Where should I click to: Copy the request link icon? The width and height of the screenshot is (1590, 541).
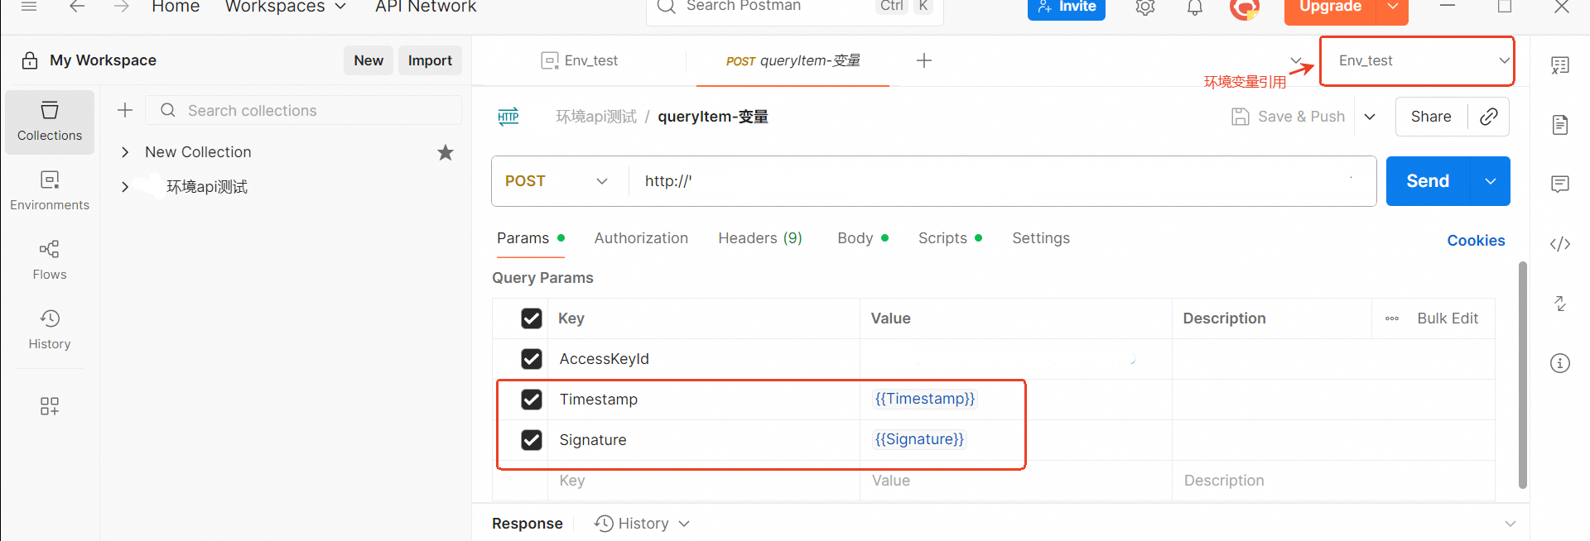coord(1488,117)
